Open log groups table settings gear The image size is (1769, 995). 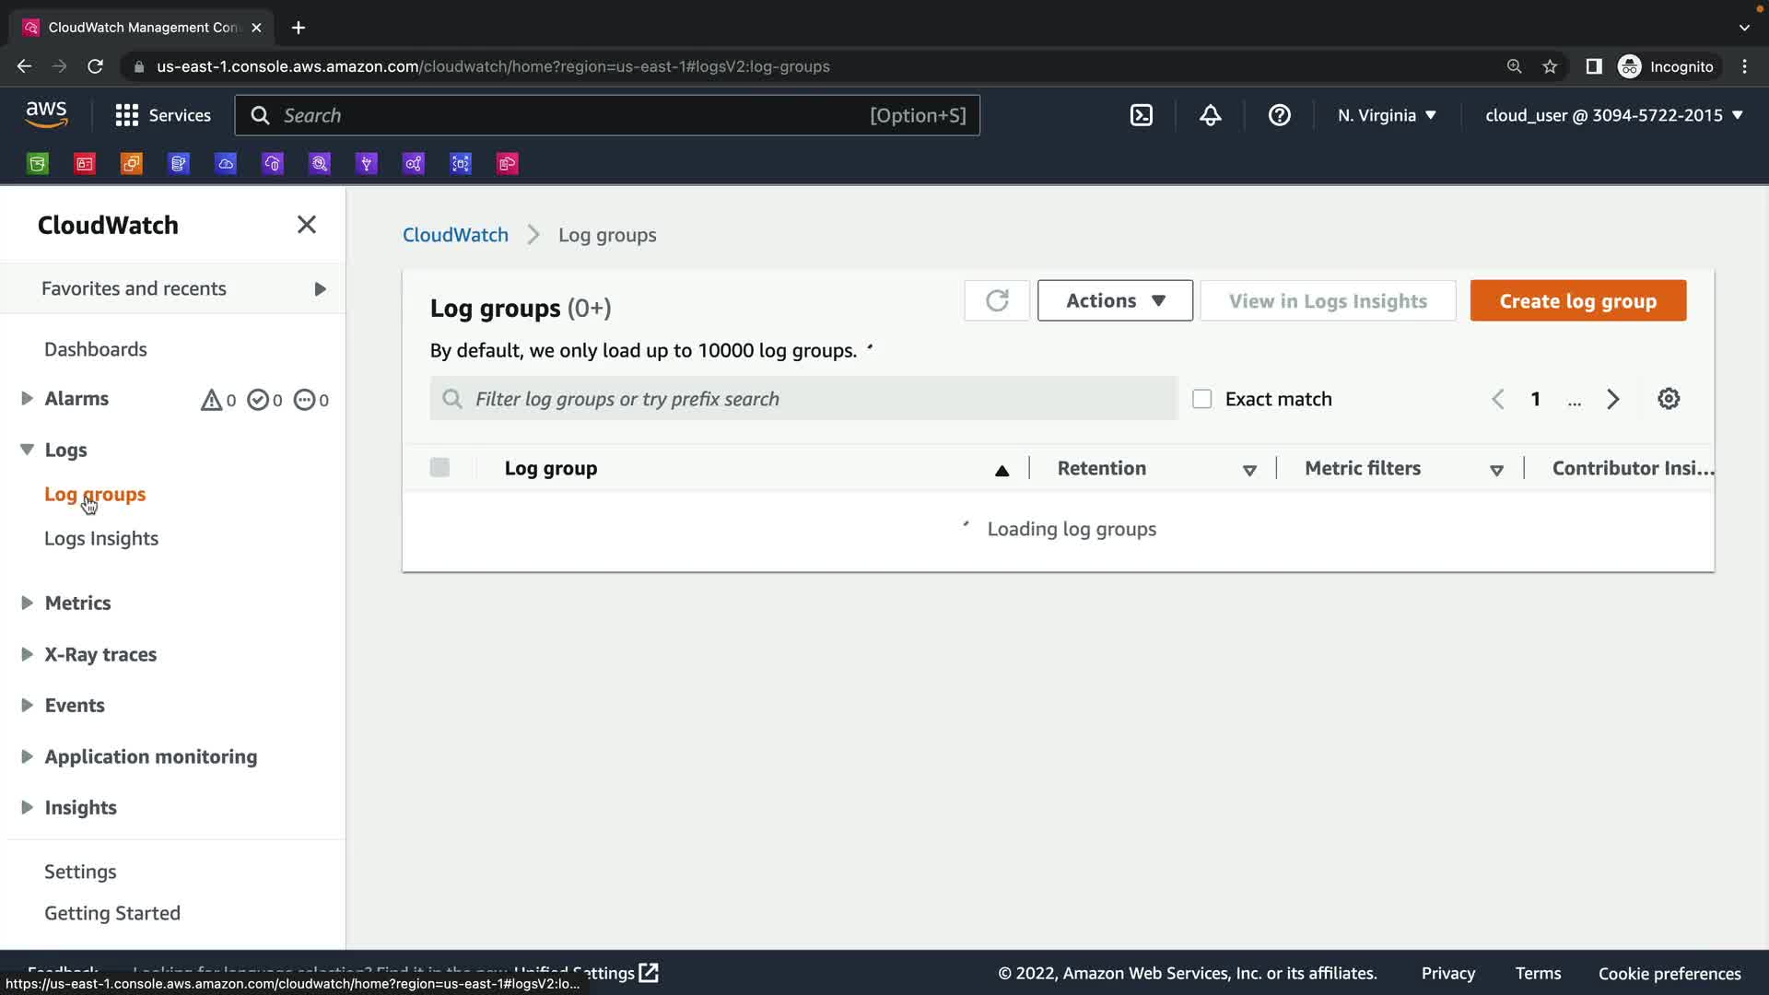pyautogui.click(x=1668, y=399)
